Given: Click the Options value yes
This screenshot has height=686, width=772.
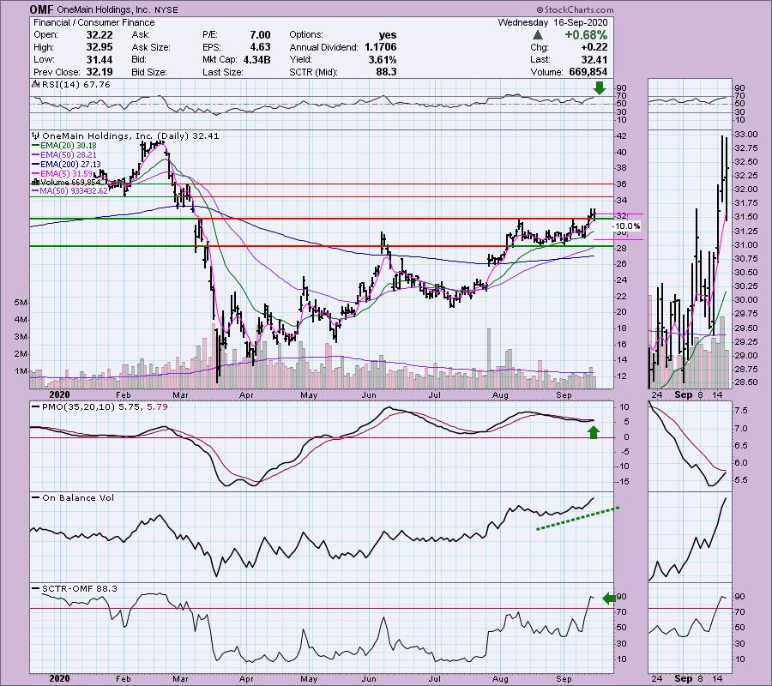Looking at the screenshot, I should click(388, 35).
